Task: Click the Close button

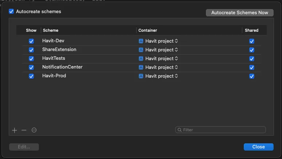Action: pos(258,147)
